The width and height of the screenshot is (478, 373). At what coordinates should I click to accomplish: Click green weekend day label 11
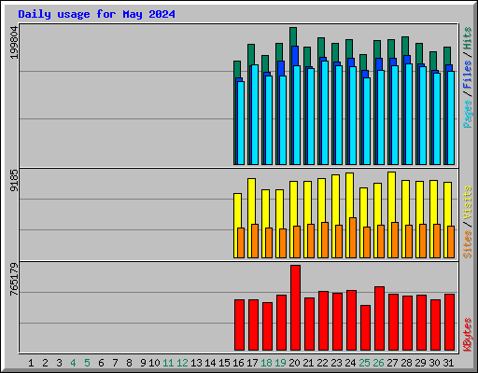pos(168,363)
